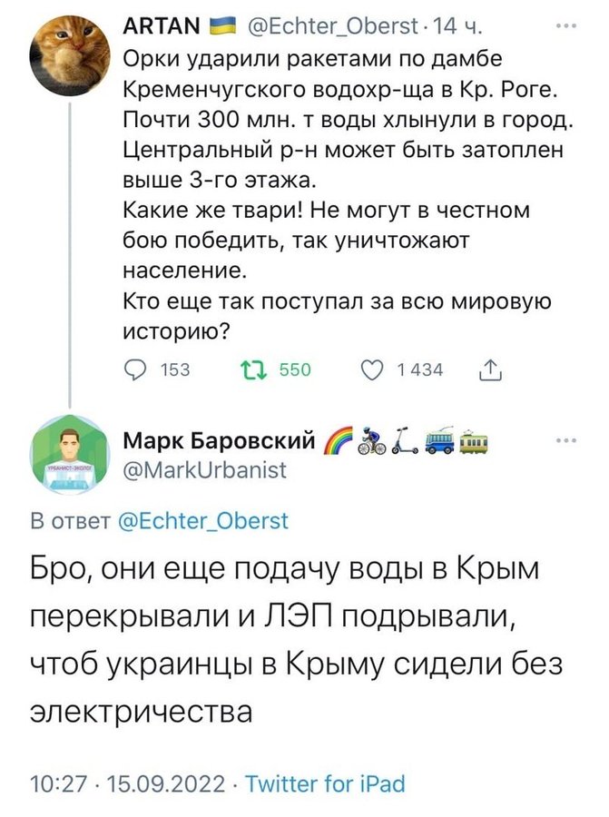Click the 1 434 likes count
The width and height of the screenshot is (609, 817).
[x=420, y=369]
